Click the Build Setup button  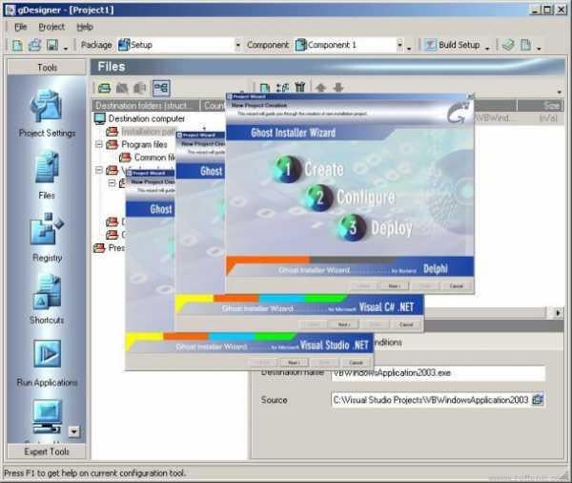click(x=453, y=45)
